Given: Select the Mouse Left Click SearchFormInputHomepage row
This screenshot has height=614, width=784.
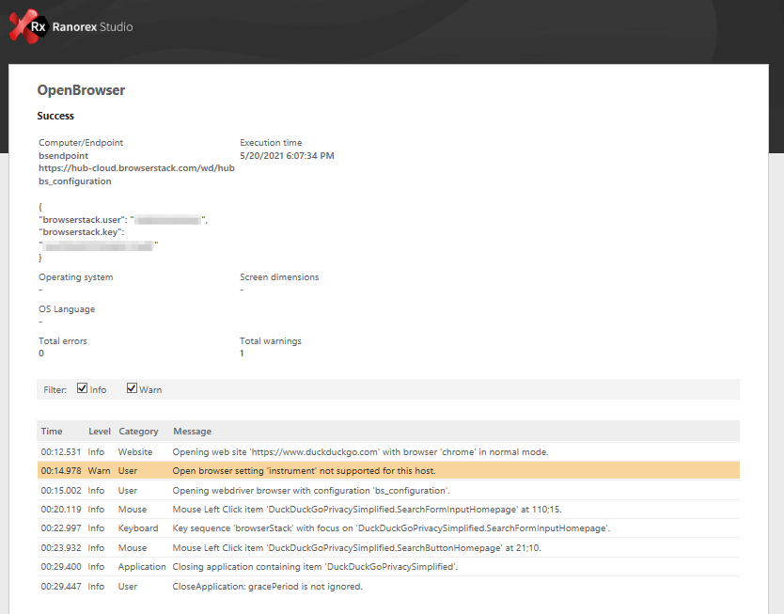Looking at the screenshot, I should click(x=381, y=510).
